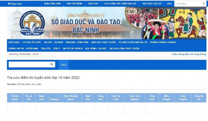
Task: Open Kho học liệu số link
Action: click(152, 4)
